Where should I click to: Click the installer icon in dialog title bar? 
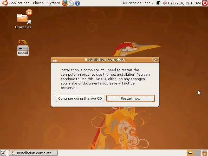(55, 60)
